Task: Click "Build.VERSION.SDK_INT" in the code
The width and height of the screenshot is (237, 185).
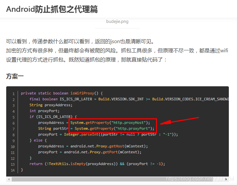Action: 121,99
